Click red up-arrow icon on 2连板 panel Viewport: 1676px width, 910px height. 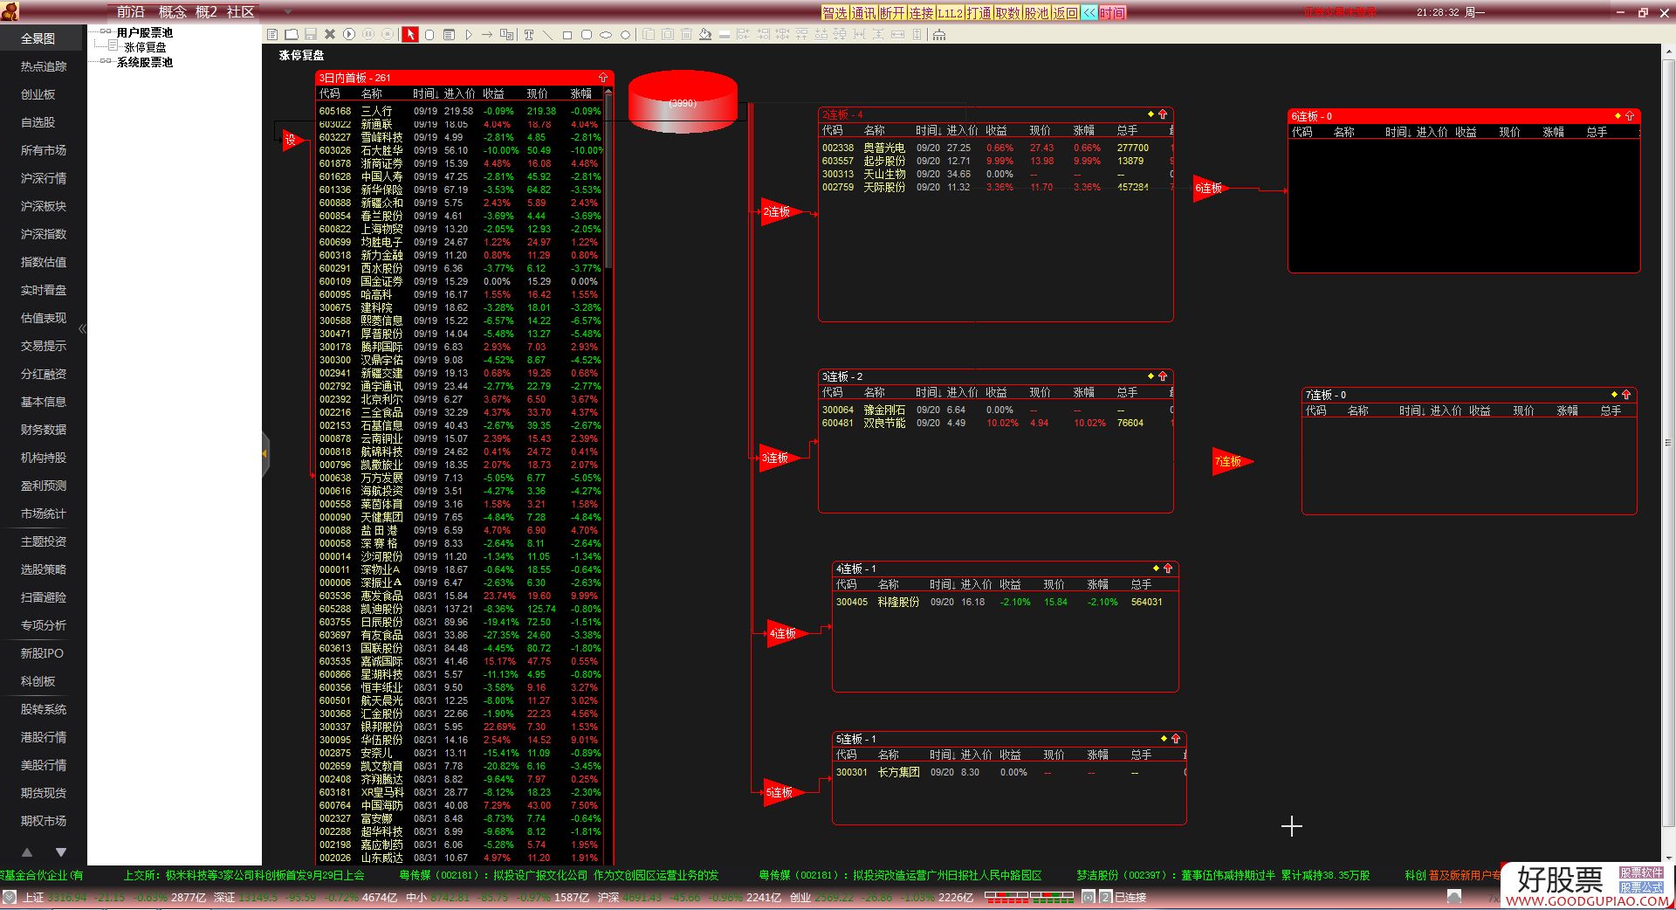point(1163,114)
